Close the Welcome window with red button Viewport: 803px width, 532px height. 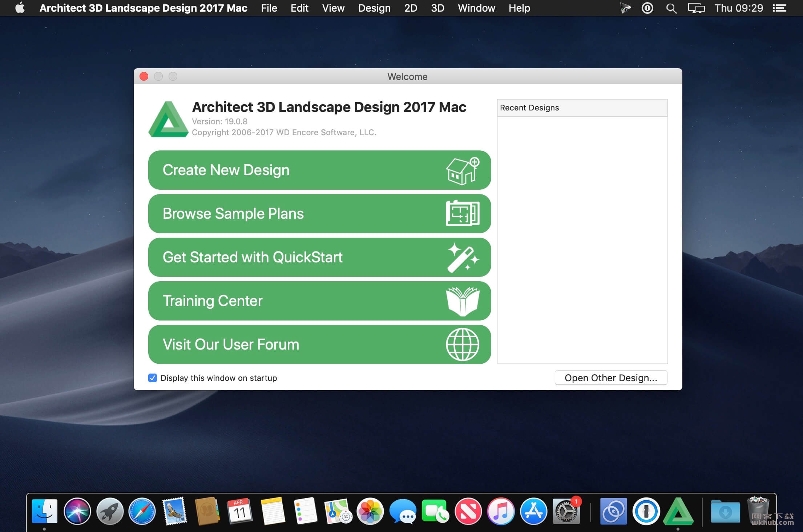pos(144,76)
